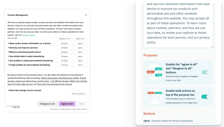Expand Develop and improve services purpose

23,48
